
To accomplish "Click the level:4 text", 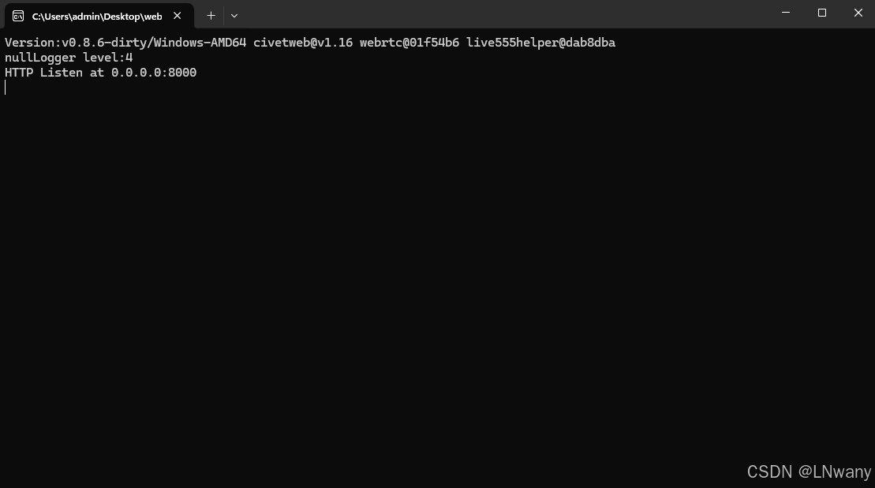I will coord(108,58).
